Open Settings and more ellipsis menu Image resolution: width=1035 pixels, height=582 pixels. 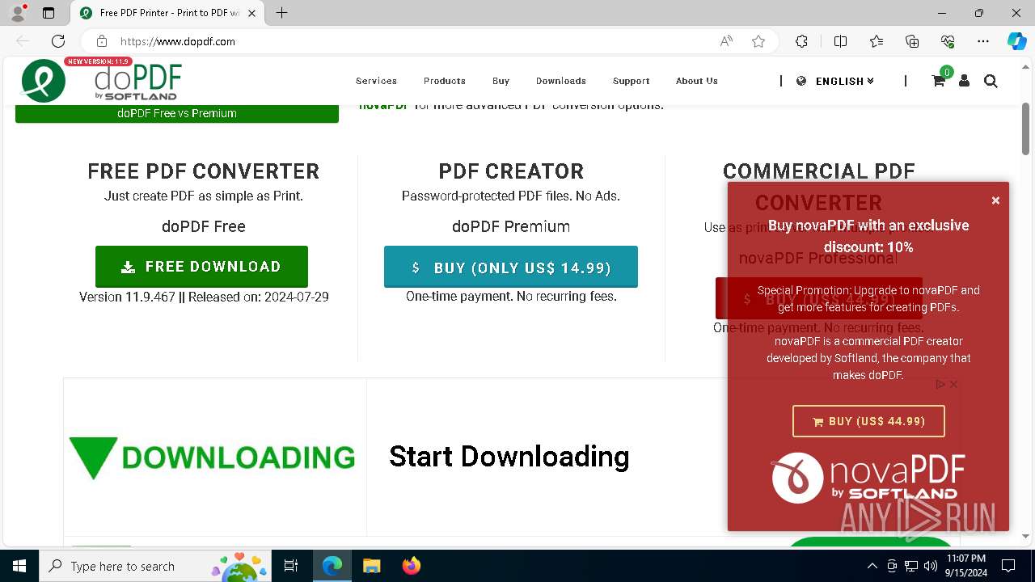[983, 41]
